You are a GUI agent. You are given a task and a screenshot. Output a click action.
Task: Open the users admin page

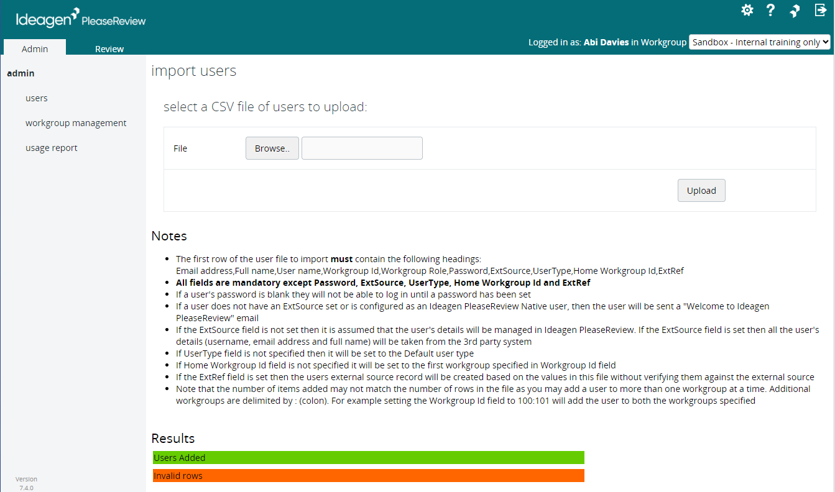point(36,98)
